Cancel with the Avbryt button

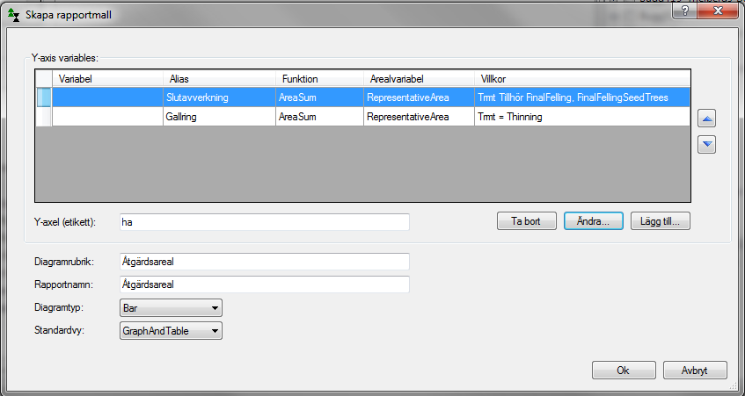point(695,370)
